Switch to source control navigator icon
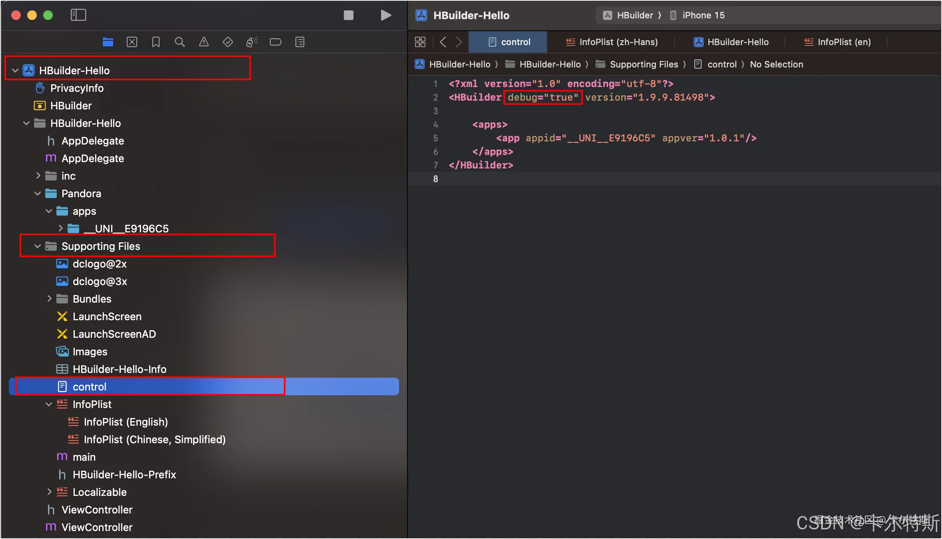This screenshot has height=539, width=942. [132, 42]
